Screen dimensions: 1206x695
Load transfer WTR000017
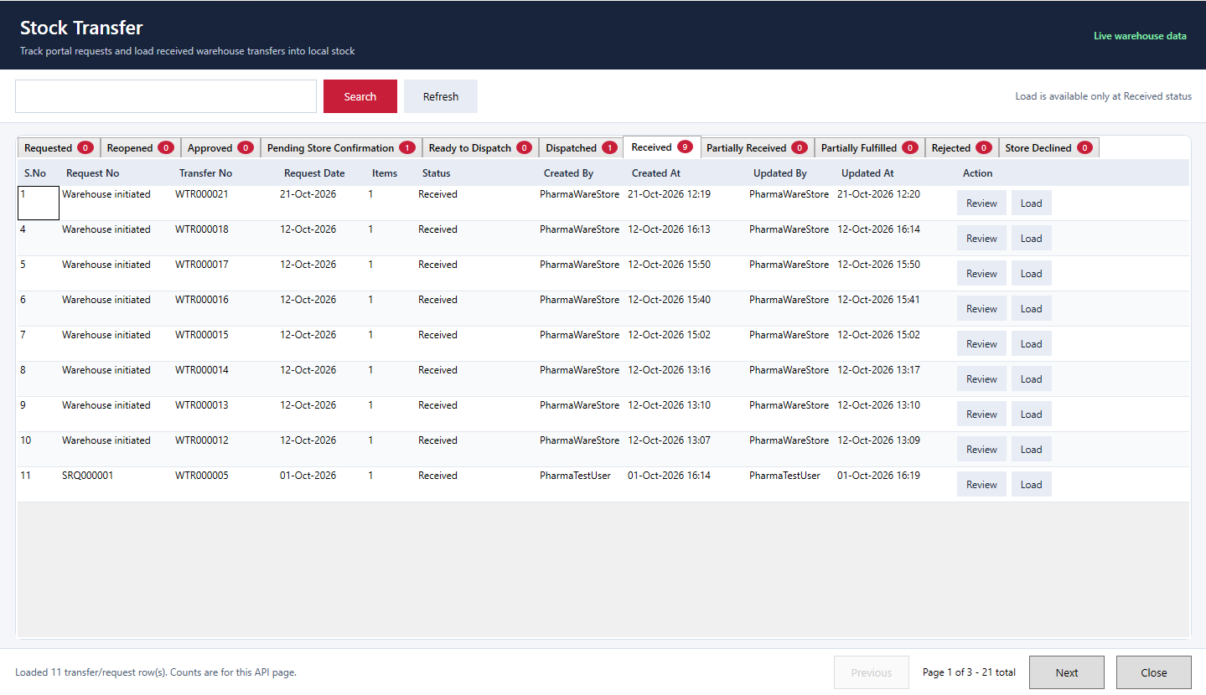pos(1031,274)
